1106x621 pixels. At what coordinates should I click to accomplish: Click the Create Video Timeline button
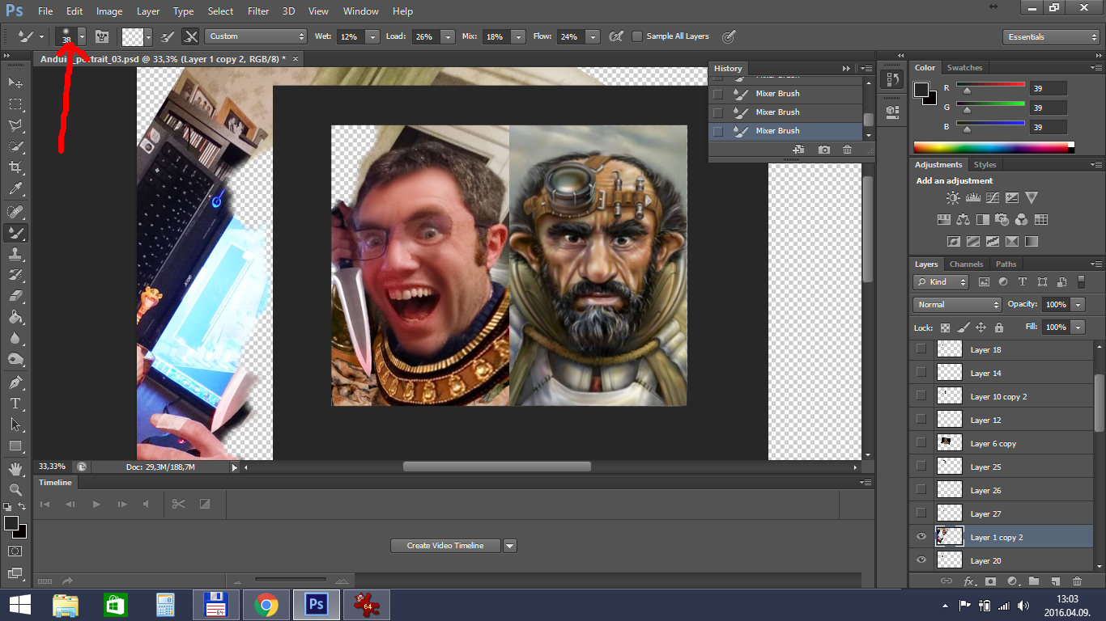pos(445,546)
